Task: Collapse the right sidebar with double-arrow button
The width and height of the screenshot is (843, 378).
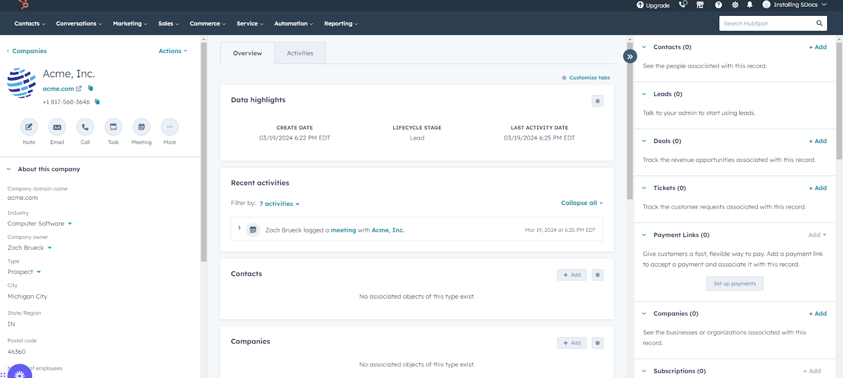Action: point(630,56)
